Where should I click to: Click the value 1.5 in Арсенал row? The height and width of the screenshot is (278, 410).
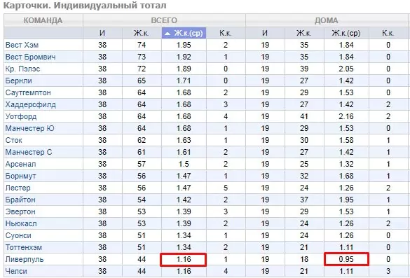pos(184,164)
